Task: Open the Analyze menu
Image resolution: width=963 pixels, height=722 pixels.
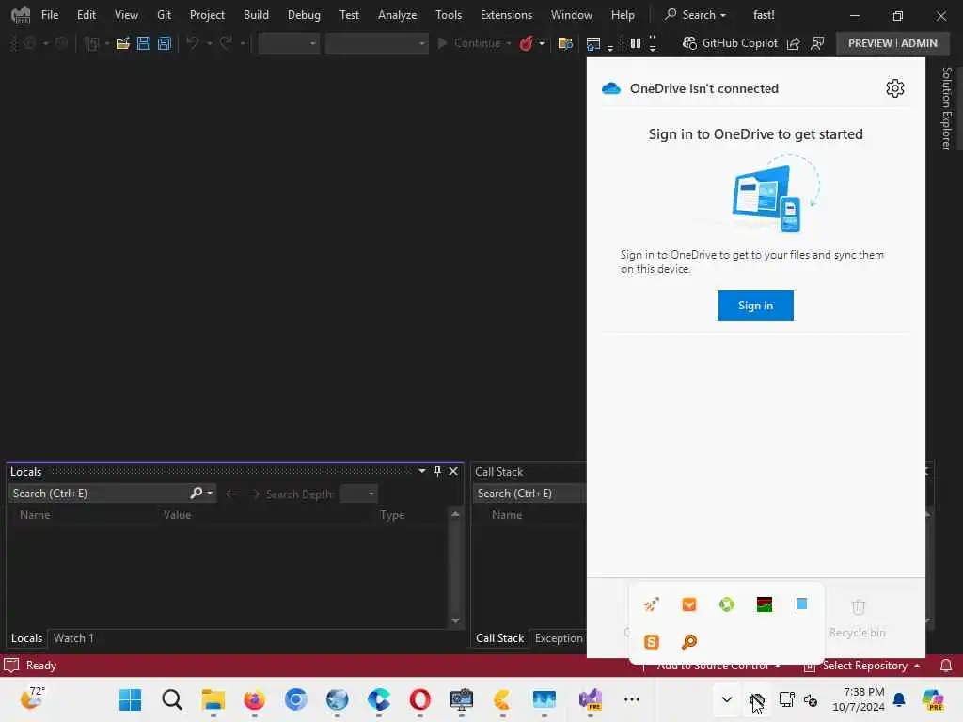Action: tap(397, 15)
